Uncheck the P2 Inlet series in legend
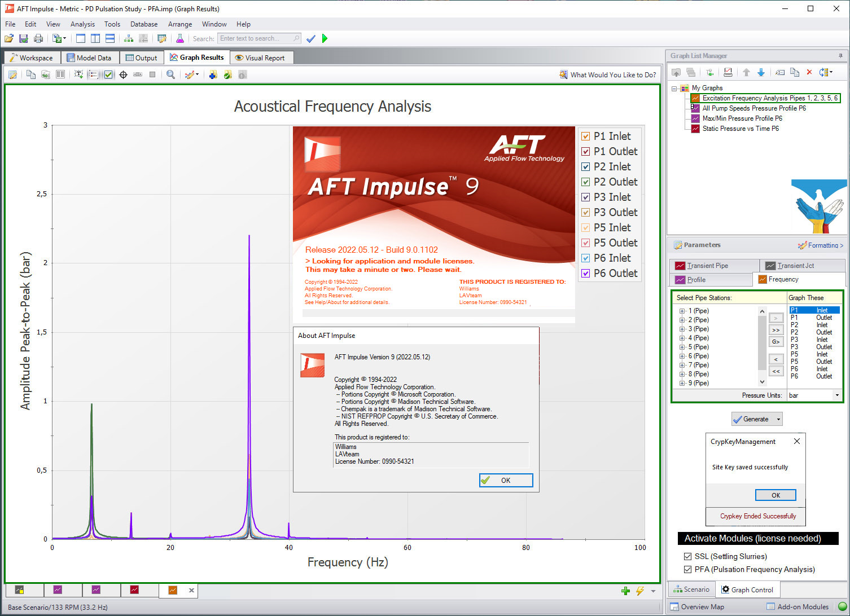Screen dimensions: 850x616 point(586,166)
